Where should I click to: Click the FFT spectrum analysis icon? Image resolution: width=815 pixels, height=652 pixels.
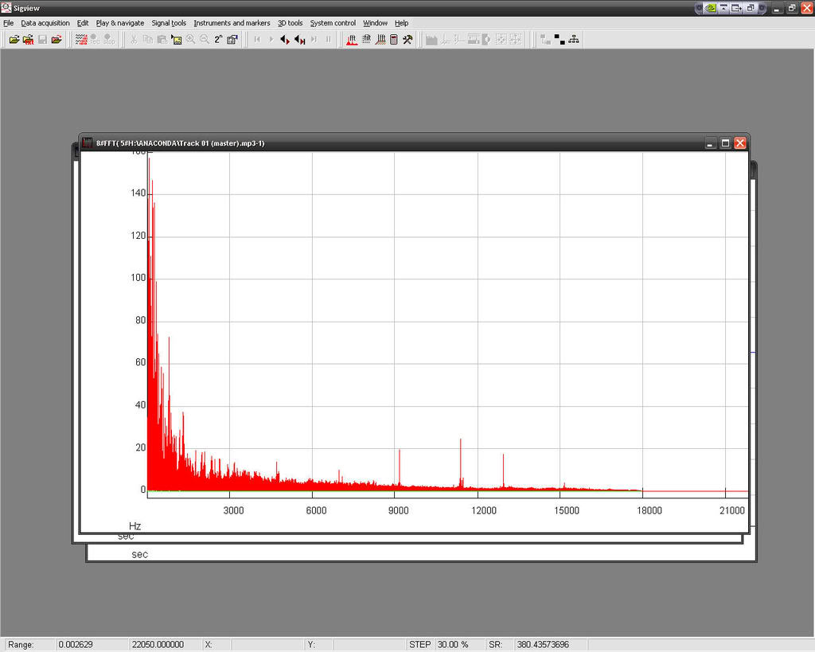pyautogui.click(x=351, y=39)
